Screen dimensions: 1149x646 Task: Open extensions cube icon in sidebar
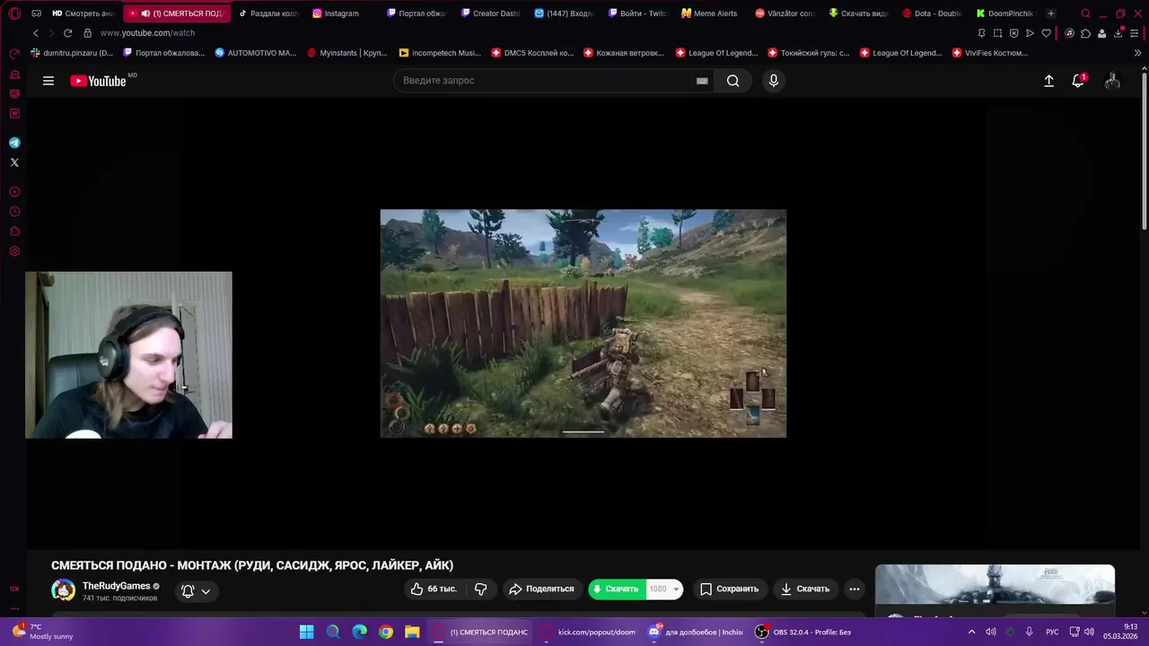(14, 231)
